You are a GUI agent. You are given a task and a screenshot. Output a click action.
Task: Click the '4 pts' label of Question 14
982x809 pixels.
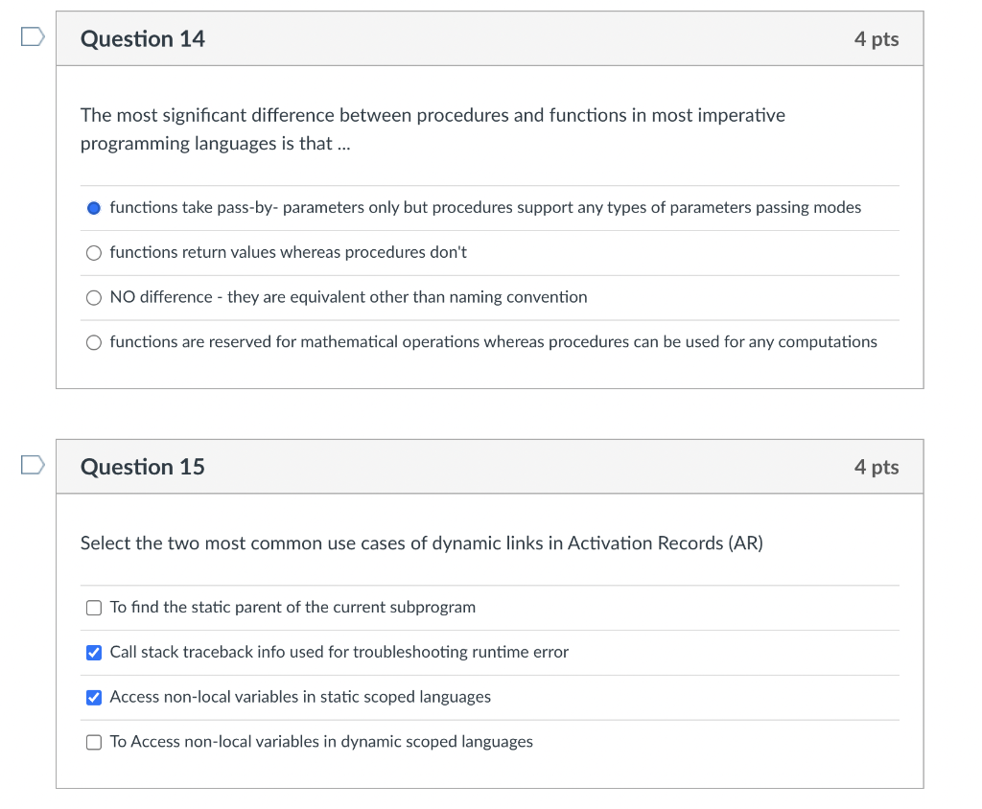coord(877,39)
